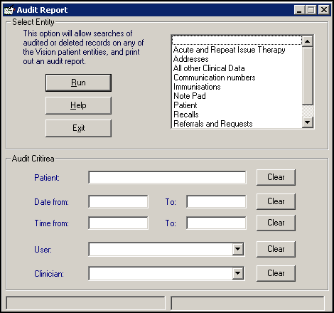Clear the Clinician selection
This screenshot has width=334, height=313.
click(x=276, y=273)
